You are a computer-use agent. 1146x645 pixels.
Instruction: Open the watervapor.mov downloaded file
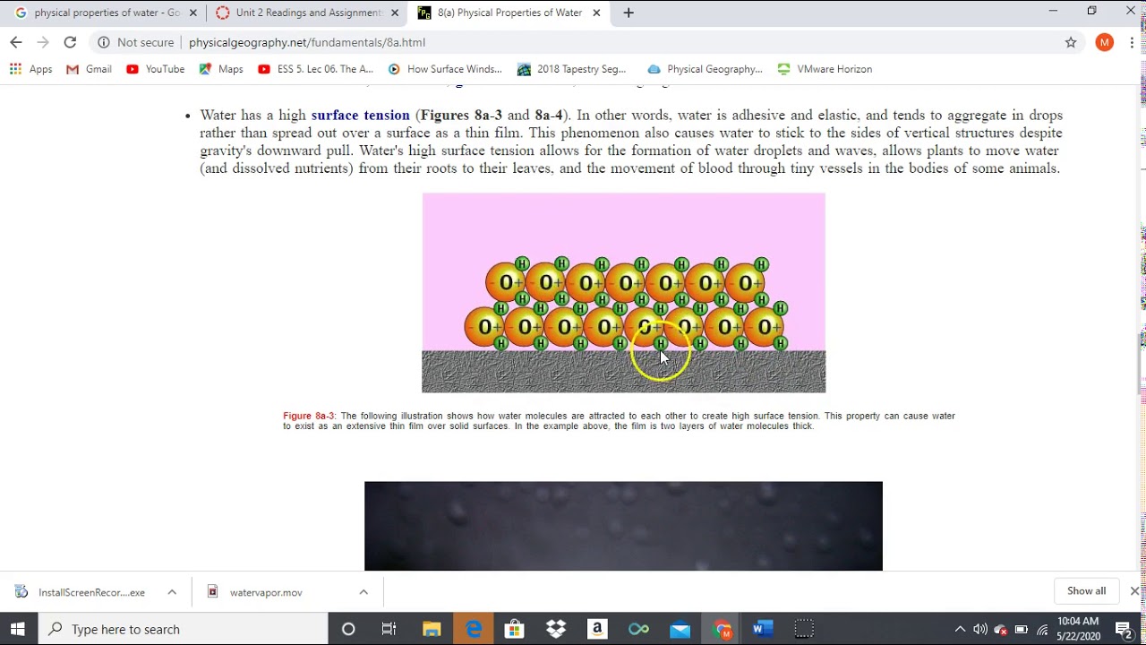click(x=266, y=592)
